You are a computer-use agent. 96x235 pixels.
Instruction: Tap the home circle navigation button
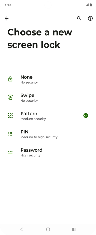pos(48,229)
